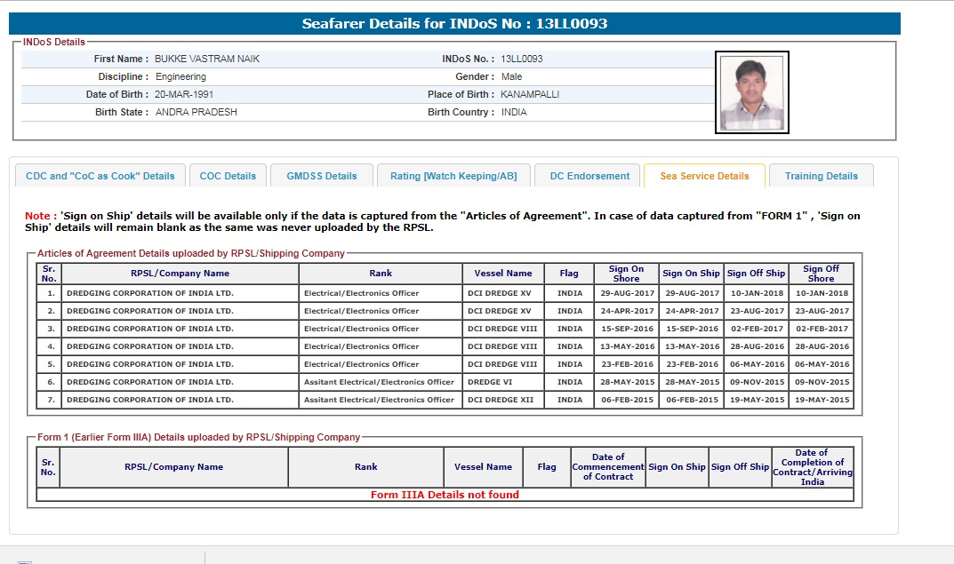Select serial number 4 in the Articles table
The image size is (954, 564).
tap(51, 346)
